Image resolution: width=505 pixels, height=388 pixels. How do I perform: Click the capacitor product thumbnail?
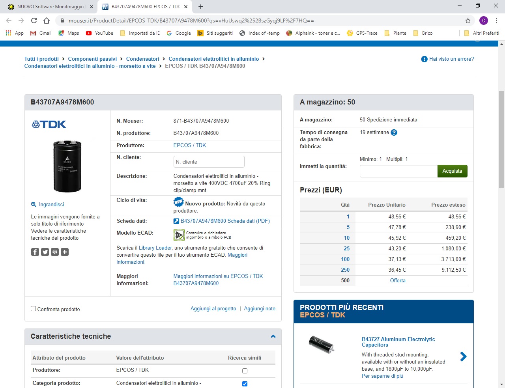[67, 166]
